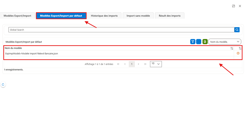Switch to the Modèles Export/Import tab
246x116 pixels.
17,16
